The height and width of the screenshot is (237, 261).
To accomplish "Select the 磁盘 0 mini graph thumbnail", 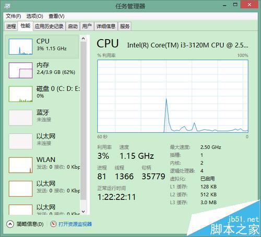I will pyautogui.click(x=20, y=94).
